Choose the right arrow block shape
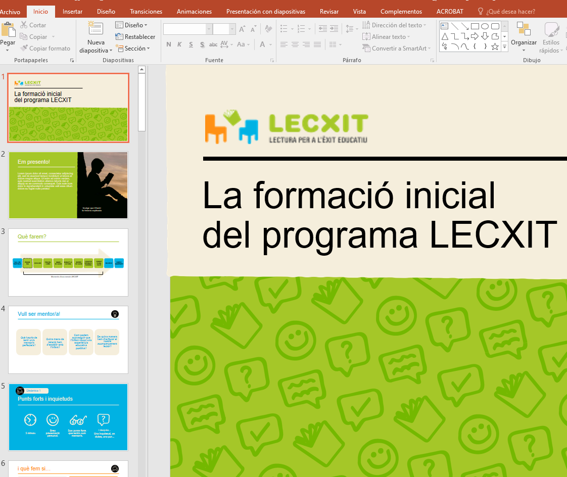Image resolution: width=567 pixels, height=477 pixels. tap(475, 36)
